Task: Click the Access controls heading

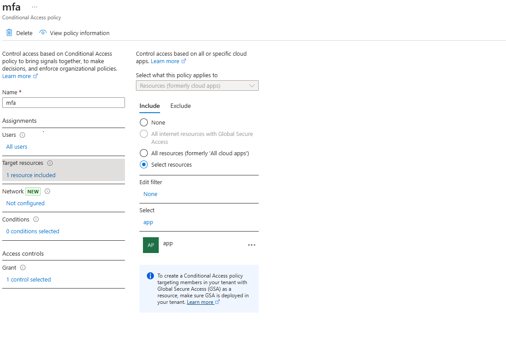Action: [x=23, y=253]
